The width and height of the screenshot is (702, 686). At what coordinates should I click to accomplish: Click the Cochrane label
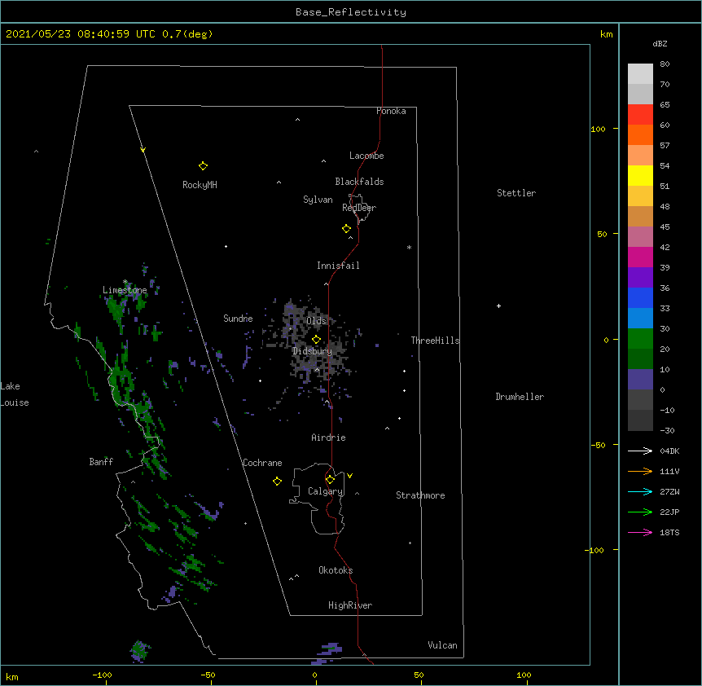(262, 463)
